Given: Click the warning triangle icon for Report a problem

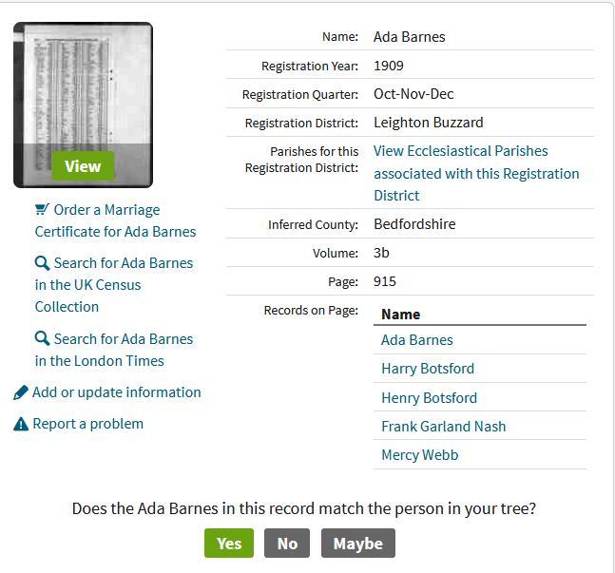Looking at the screenshot, I should (x=21, y=425).
